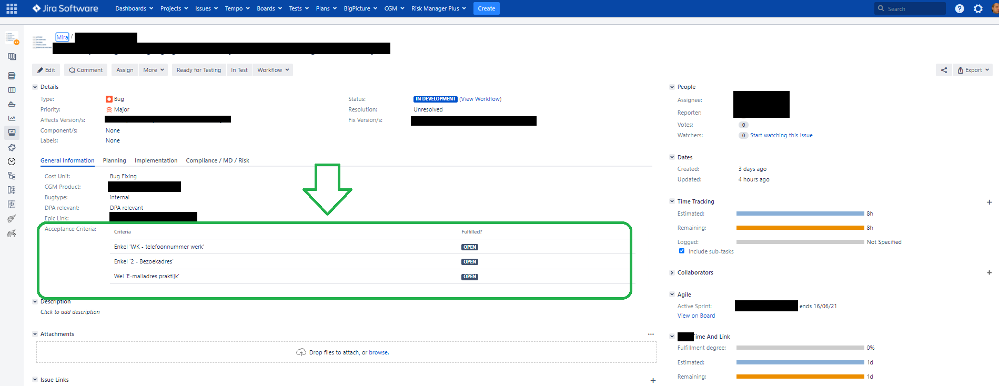This screenshot has height=386, width=999.
Task: Add an issue link with plus icon
Action: pyautogui.click(x=653, y=380)
